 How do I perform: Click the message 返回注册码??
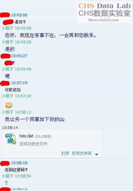[16, 170]
